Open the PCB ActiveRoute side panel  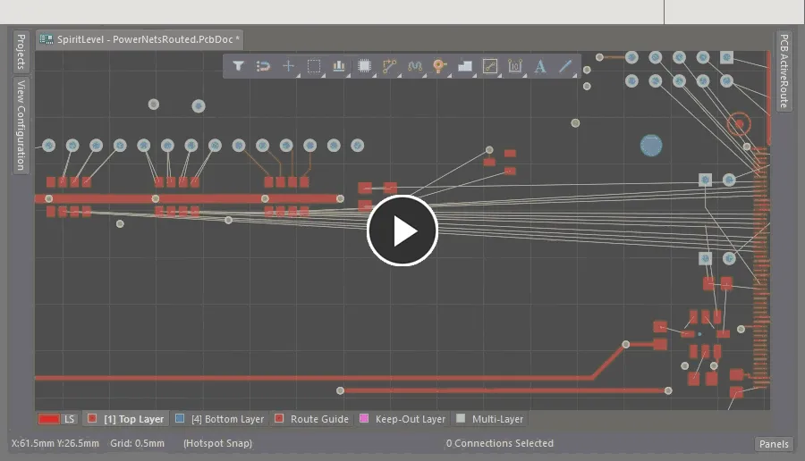click(784, 71)
